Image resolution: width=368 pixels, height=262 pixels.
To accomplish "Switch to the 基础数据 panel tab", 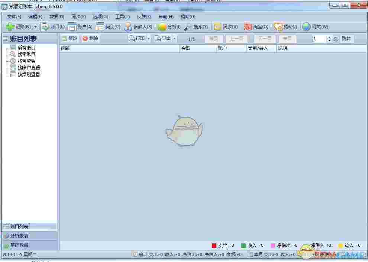I will pyautogui.click(x=29, y=245).
